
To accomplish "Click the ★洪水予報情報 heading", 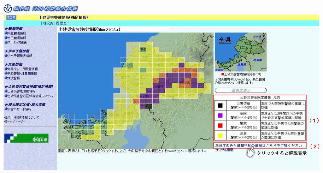I will pyautogui.click(x=17, y=51).
